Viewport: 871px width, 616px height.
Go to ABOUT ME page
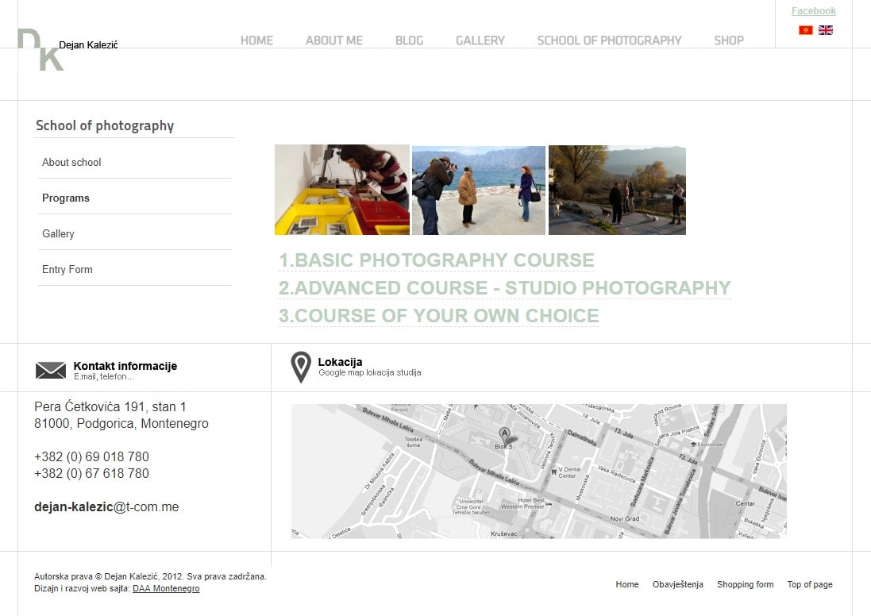click(x=333, y=40)
